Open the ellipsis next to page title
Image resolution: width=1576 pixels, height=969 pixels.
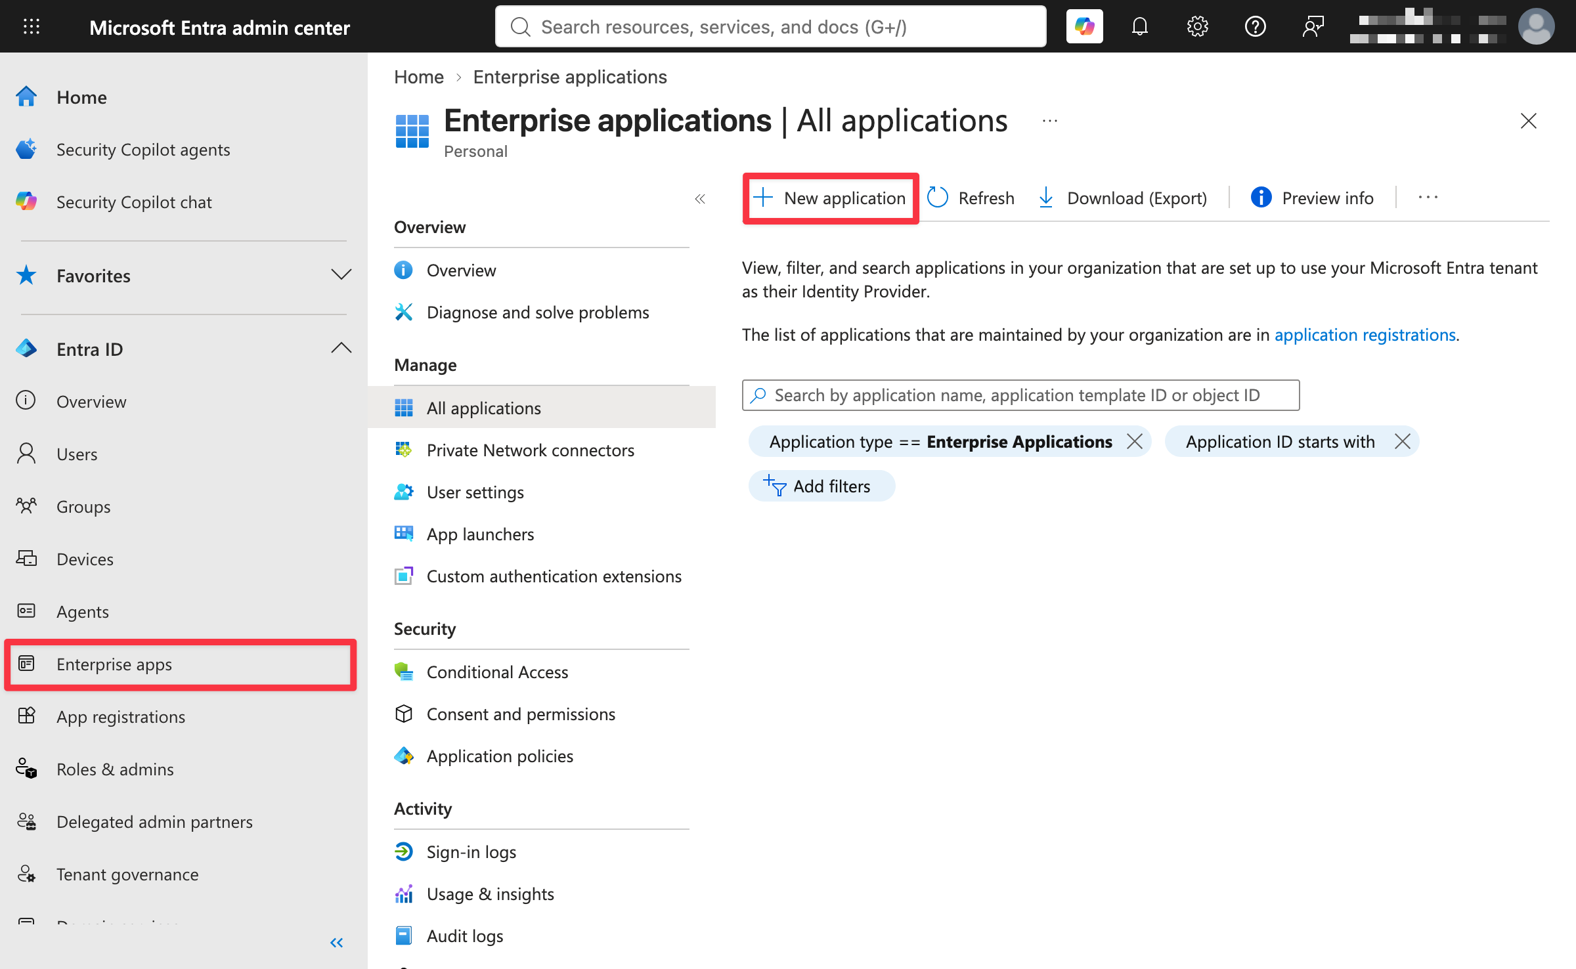[1050, 121]
